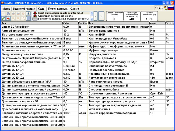Image resolution: width=175 pixels, height=131 pixels.
Task: Click the blue sailboat icon in toolbar
Action: point(28,13)
